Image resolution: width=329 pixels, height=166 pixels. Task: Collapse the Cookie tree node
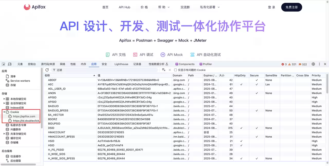coord(4,112)
